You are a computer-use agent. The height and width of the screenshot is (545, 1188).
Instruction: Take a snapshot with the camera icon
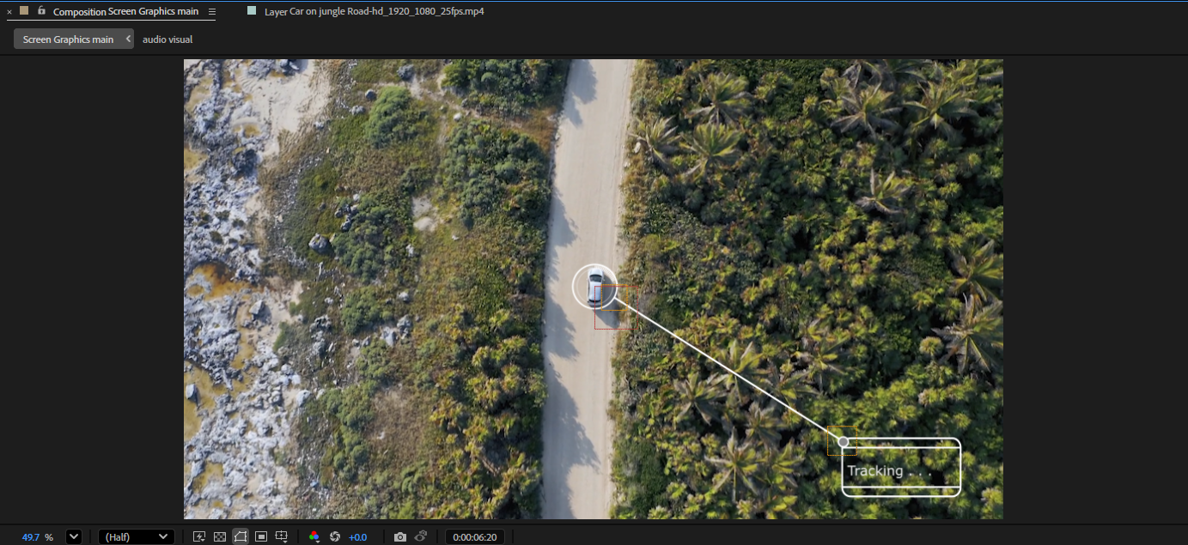point(400,537)
